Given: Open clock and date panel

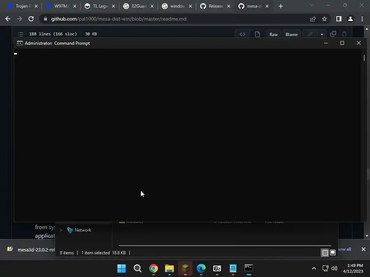Looking at the screenshot, I should click(353, 268).
